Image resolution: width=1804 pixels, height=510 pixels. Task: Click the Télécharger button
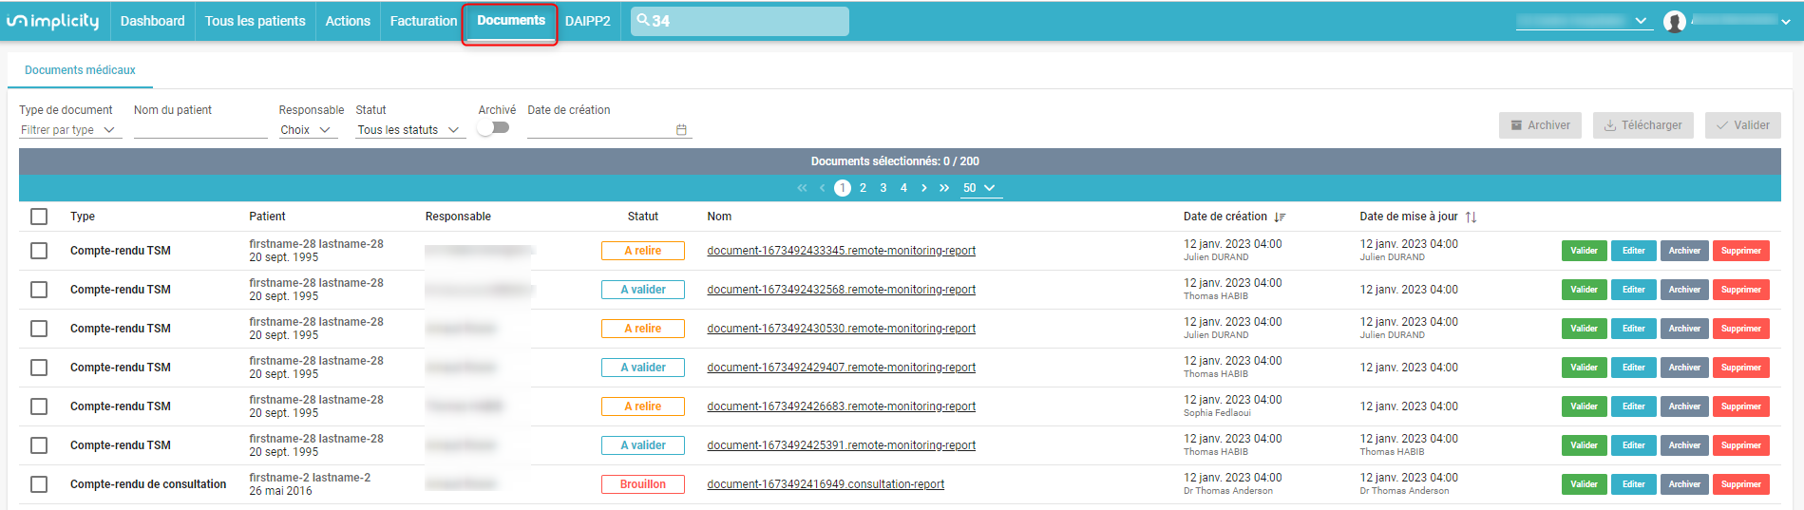[1643, 125]
